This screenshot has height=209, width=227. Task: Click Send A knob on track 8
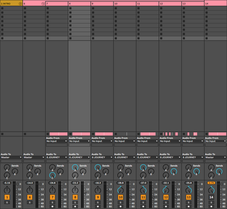click(x=75, y=167)
